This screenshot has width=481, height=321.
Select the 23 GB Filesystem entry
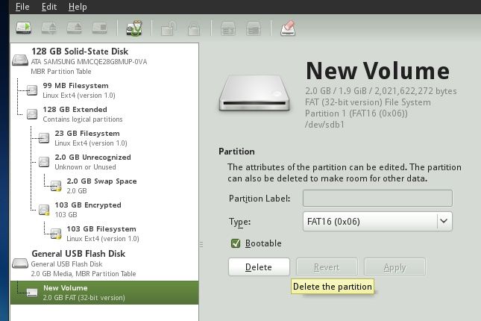[104, 138]
